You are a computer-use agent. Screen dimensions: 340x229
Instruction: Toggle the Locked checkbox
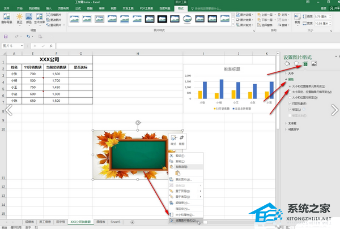pyautogui.click(x=290, y=109)
